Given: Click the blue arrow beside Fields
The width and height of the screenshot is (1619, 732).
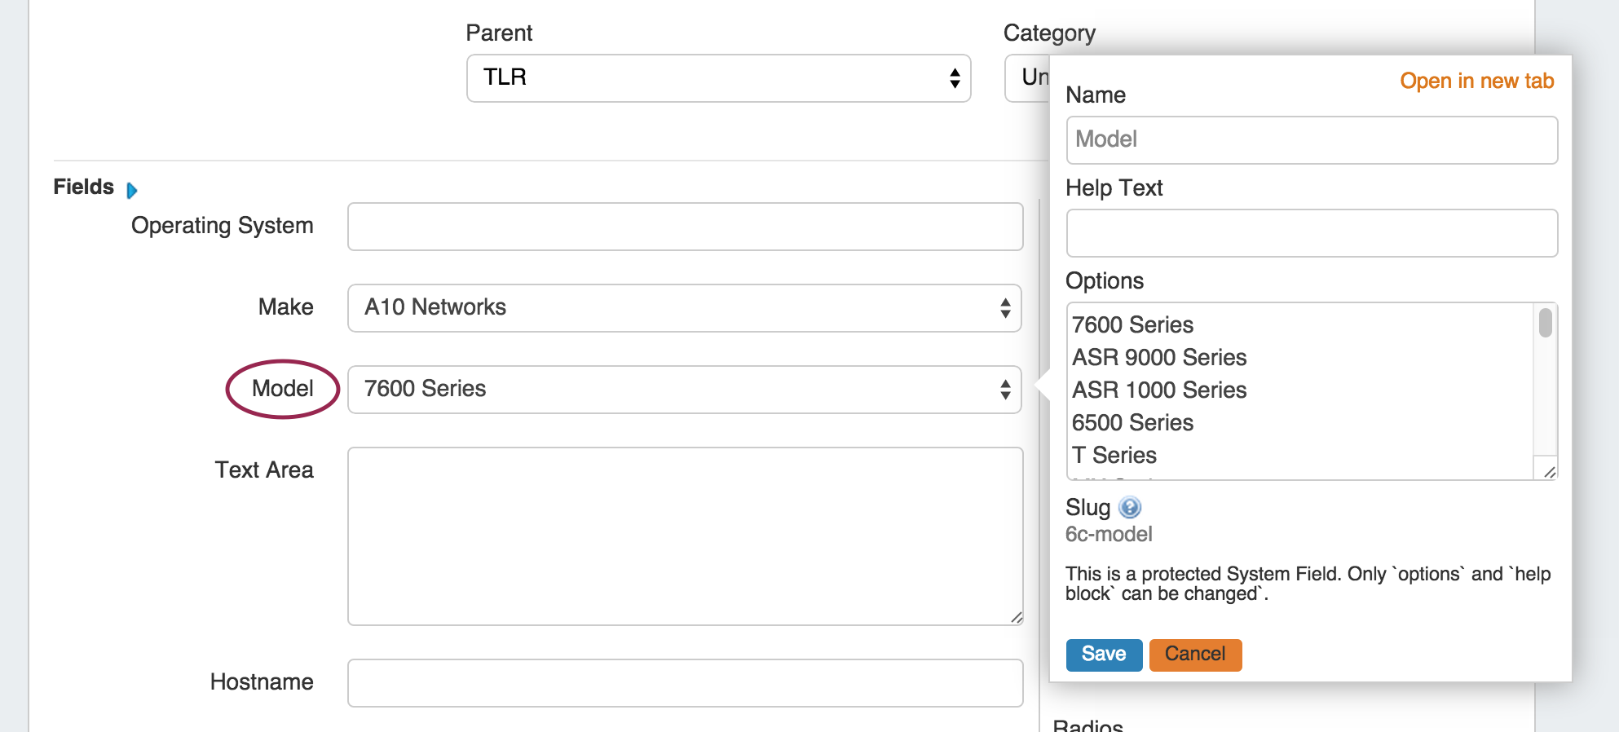Looking at the screenshot, I should pos(132,190).
